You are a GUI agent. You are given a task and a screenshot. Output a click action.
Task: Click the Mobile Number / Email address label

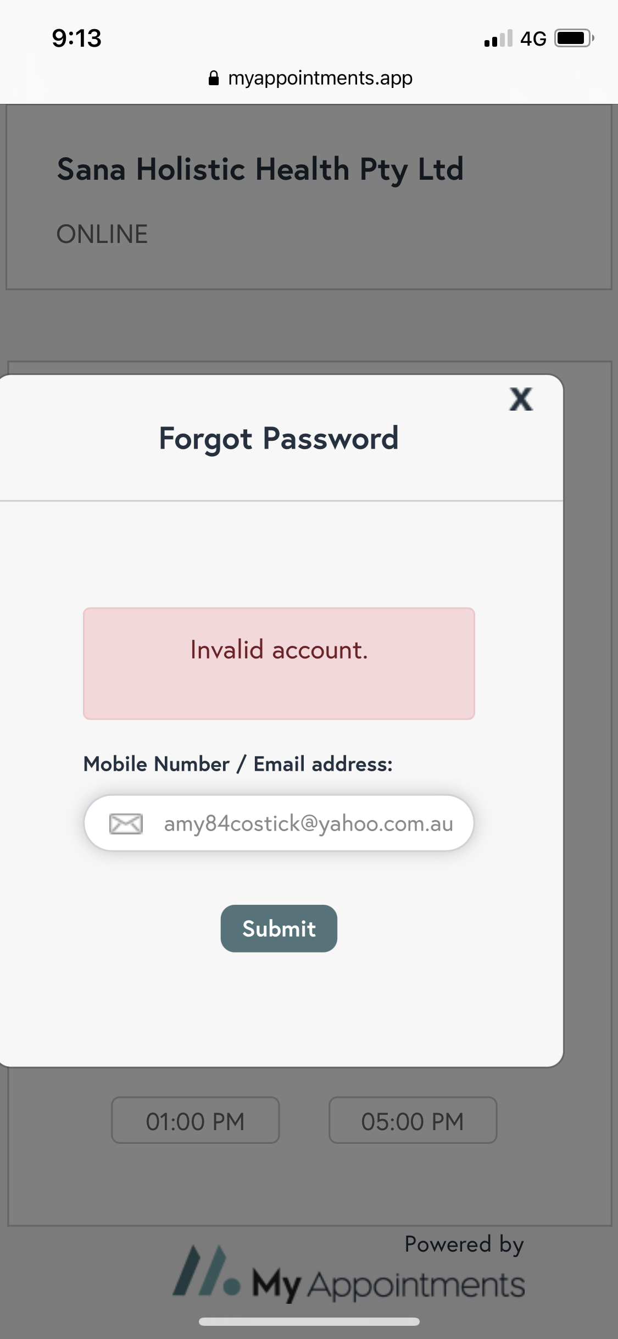[237, 764]
